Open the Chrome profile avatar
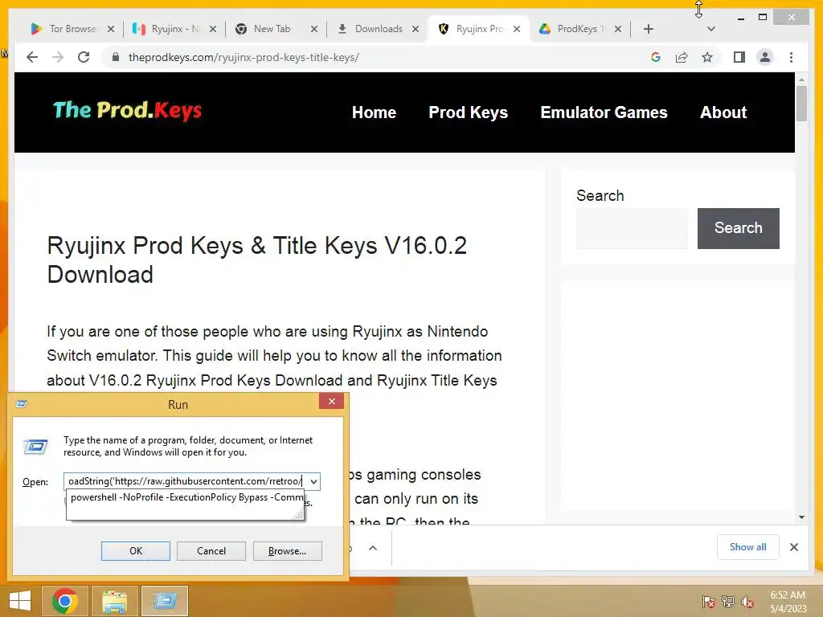Viewport: 823px width, 617px height. [765, 57]
